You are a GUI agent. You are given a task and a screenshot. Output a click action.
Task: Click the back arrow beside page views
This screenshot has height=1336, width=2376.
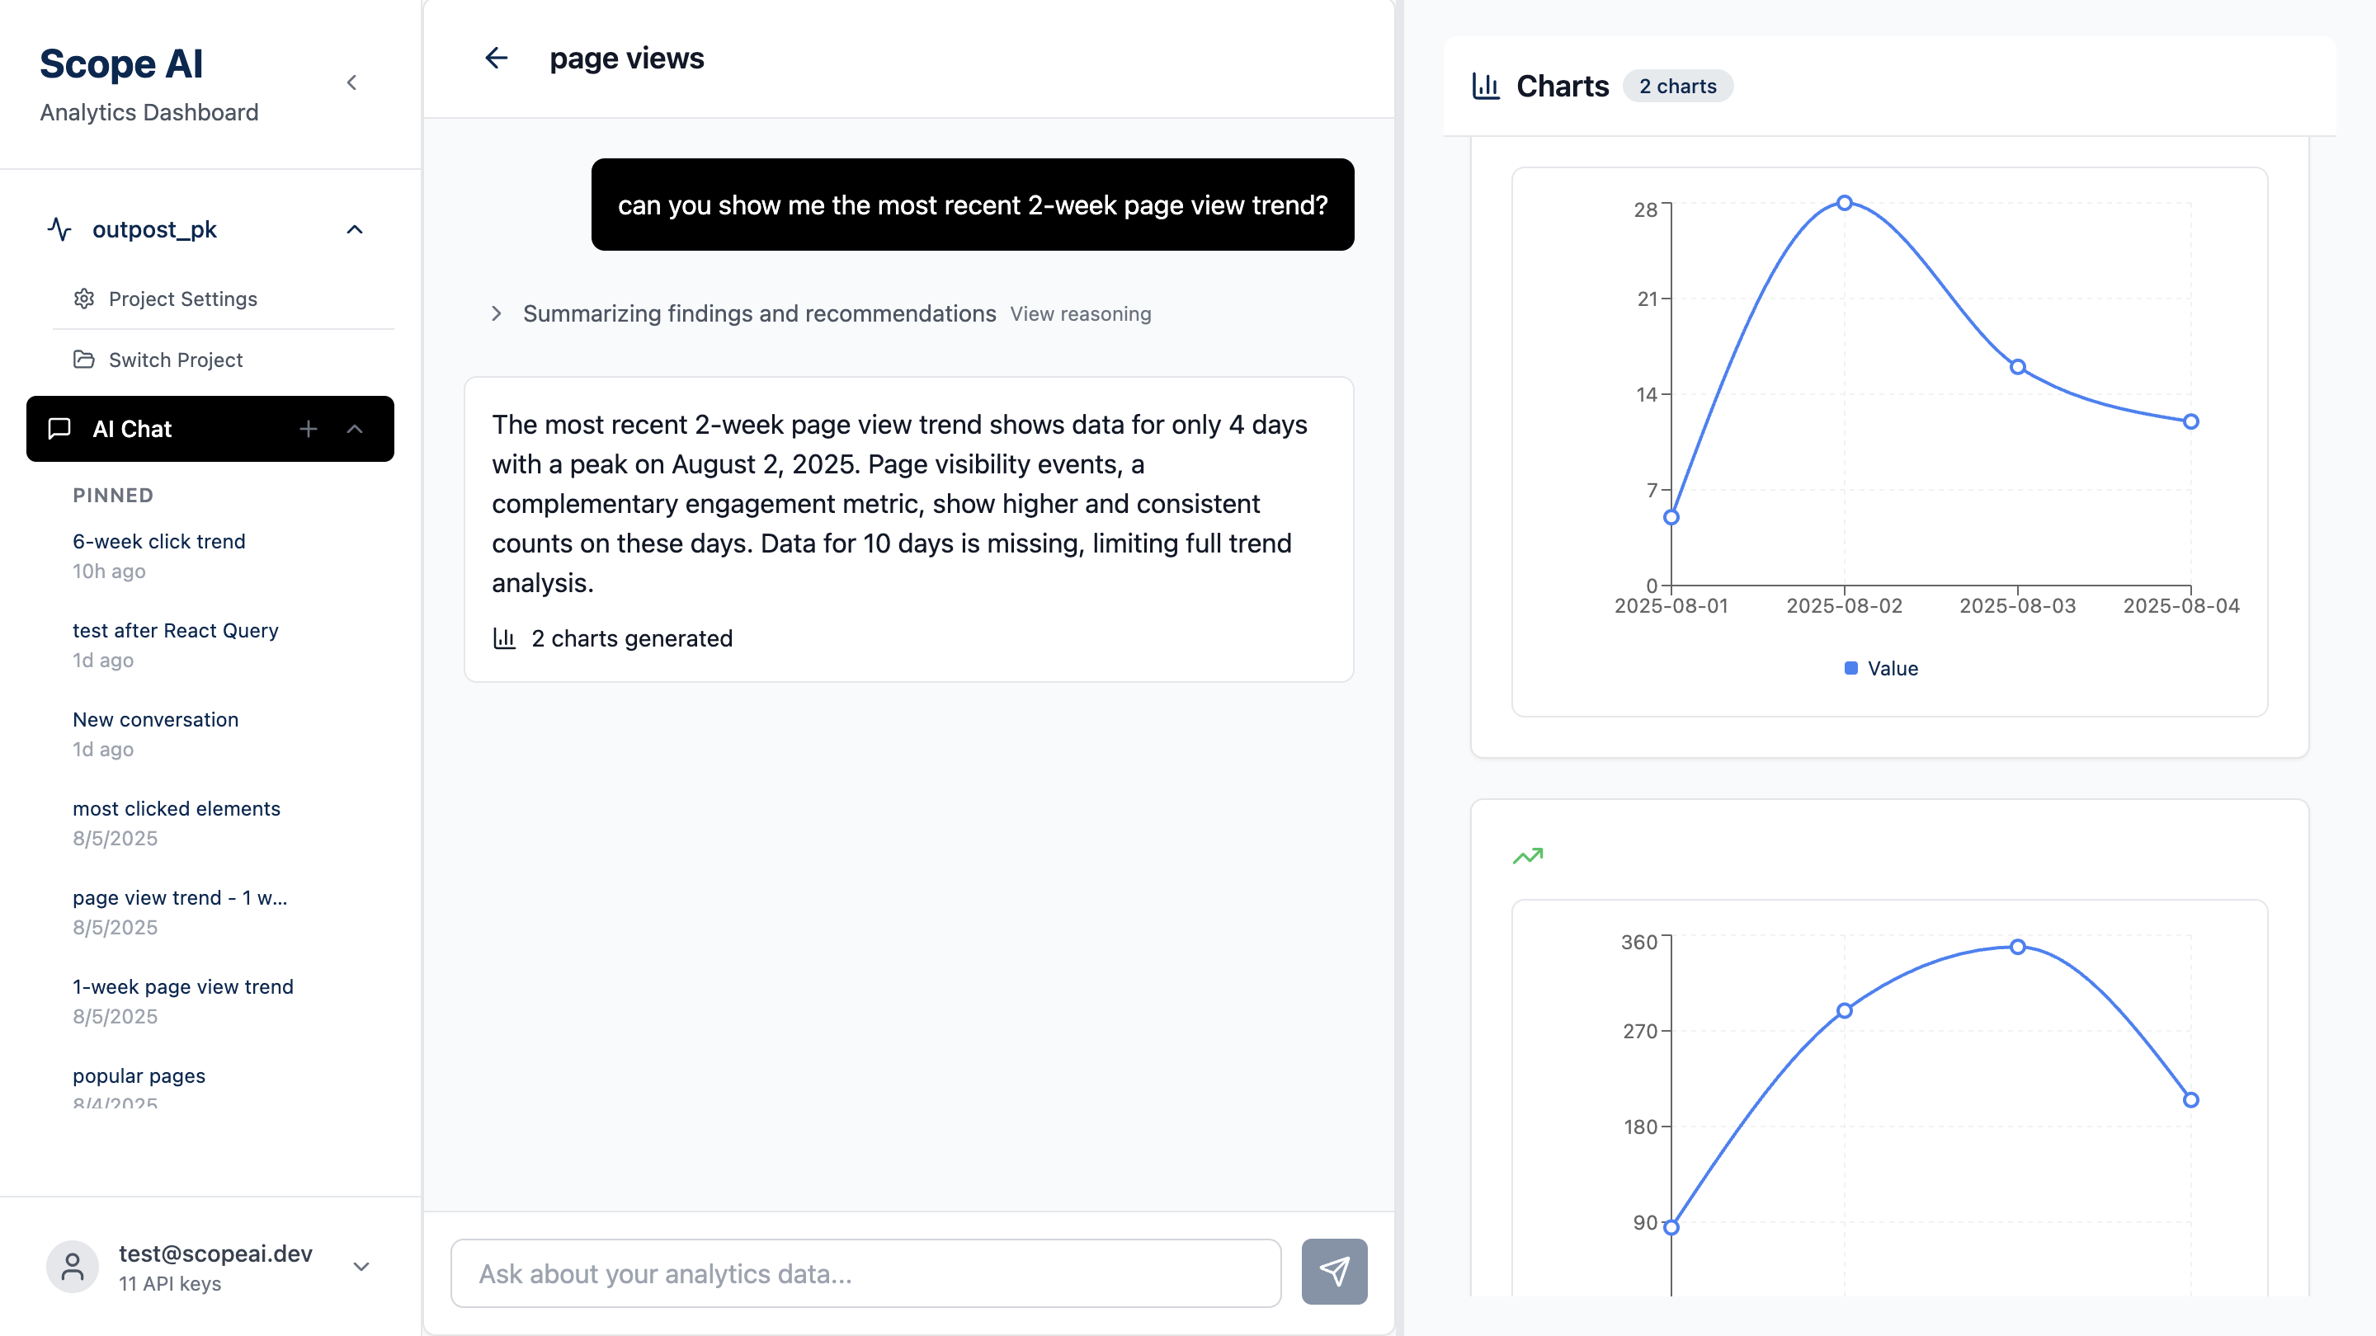[x=496, y=58]
